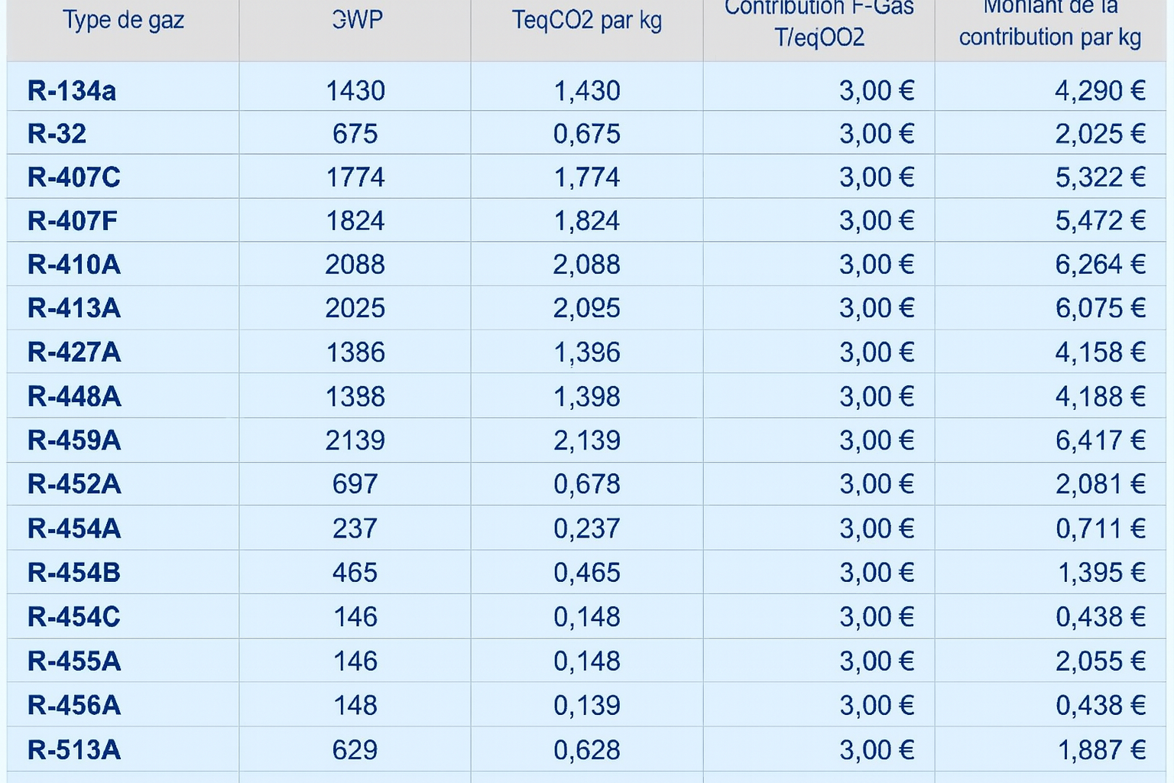Select the TeqCO2 cell 0,139 for R-456A

(586, 705)
